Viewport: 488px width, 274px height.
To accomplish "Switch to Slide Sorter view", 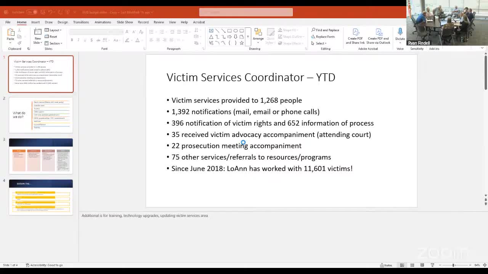I will tap(412, 265).
